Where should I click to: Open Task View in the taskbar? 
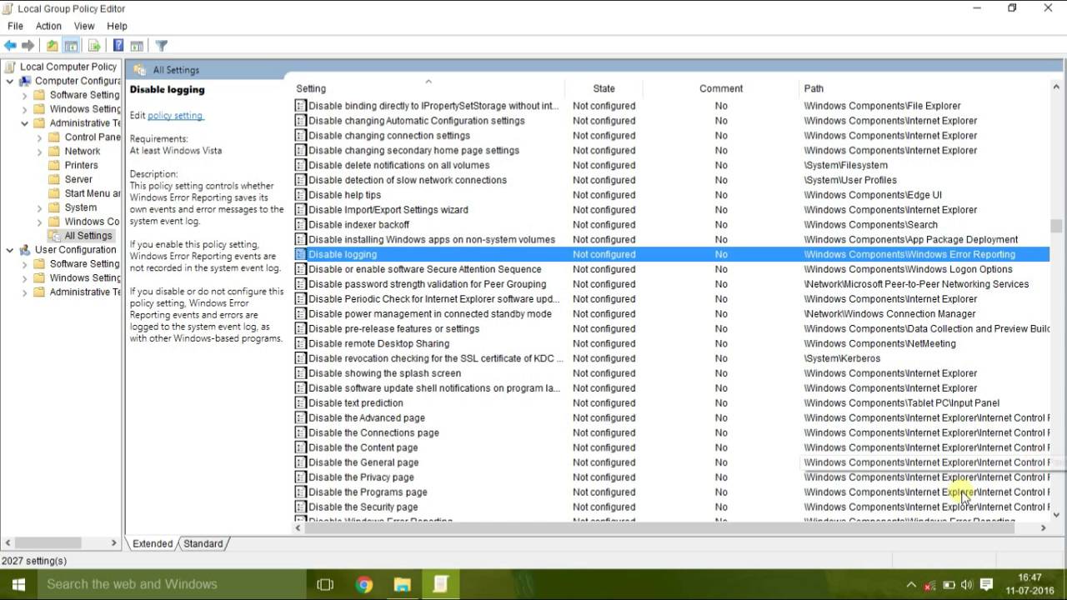pos(325,584)
